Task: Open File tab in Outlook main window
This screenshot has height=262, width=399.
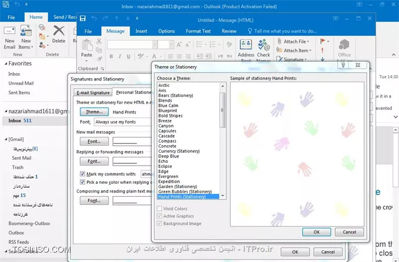Action: [x=11, y=17]
